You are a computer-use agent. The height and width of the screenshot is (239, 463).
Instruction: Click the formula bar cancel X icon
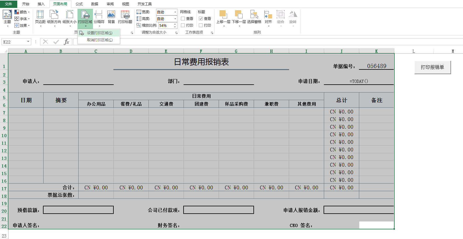tap(45, 42)
